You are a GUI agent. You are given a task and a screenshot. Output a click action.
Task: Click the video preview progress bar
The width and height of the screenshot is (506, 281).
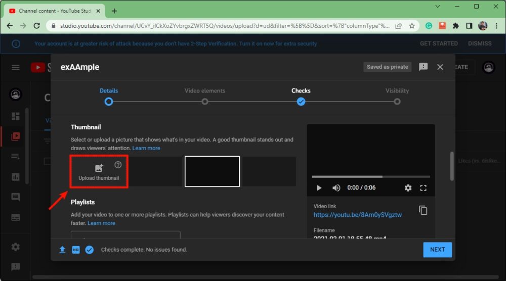click(x=370, y=176)
